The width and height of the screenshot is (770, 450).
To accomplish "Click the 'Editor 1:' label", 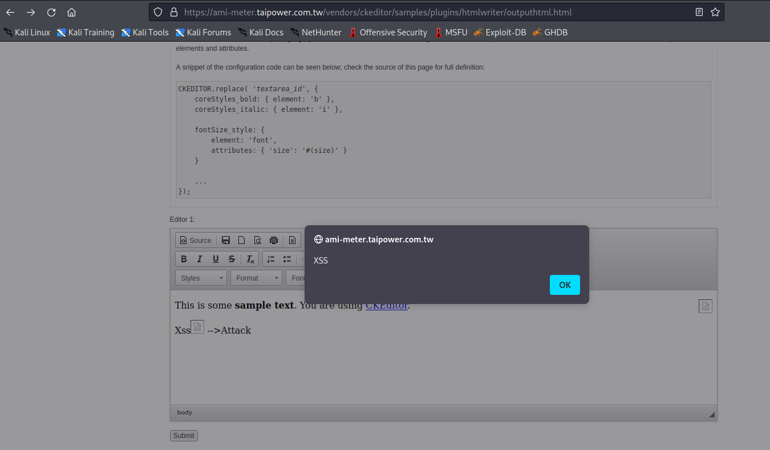I will pyautogui.click(x=183, y=220).
